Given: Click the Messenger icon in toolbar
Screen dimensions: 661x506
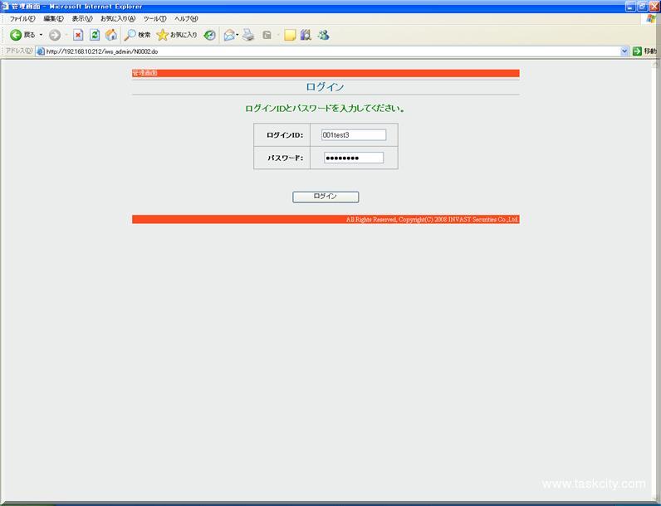Looking at the screenshot, I should coord(323,35).
